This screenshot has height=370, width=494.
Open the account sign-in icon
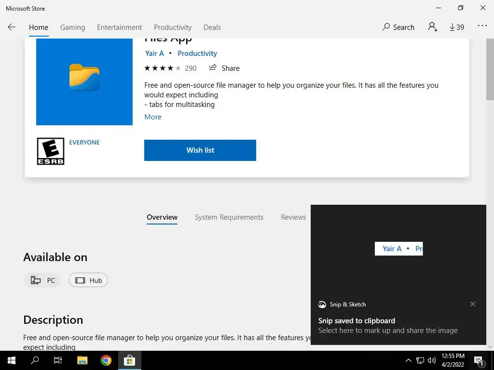[x=433, y=27]
